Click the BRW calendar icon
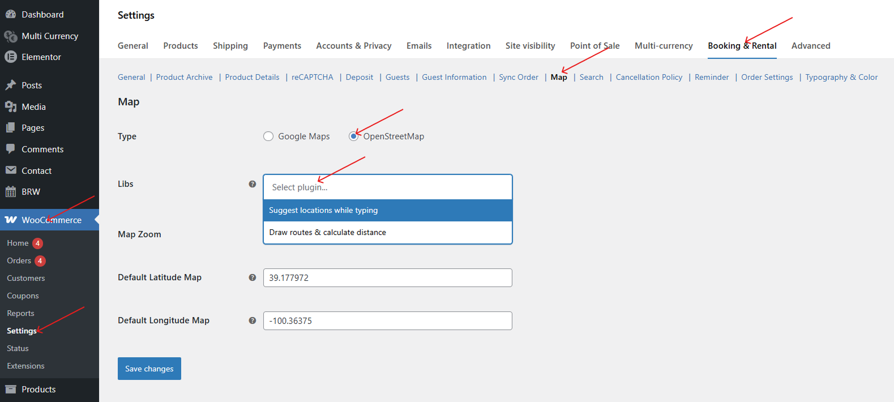This screenshot has width=894, height=402. (11, 192)
